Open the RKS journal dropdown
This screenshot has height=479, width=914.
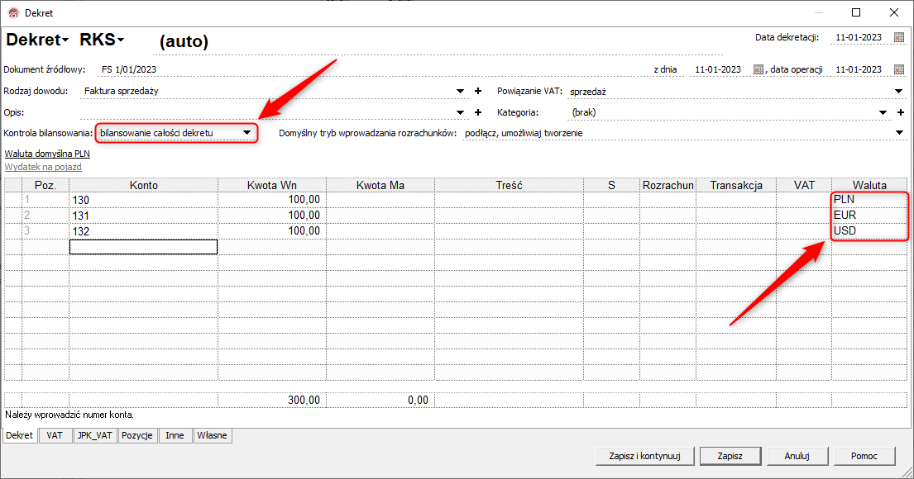(x=102, y=40)
